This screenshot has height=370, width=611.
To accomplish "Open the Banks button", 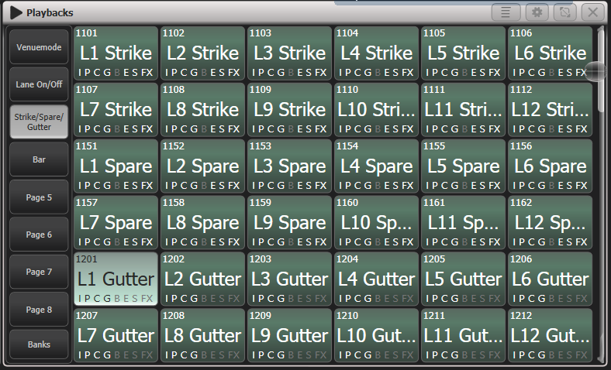I will click(x=39, y=344).
